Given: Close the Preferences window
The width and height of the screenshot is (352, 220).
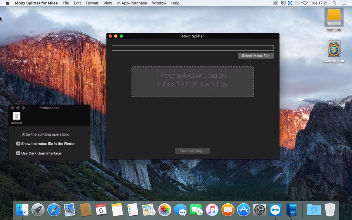Looking at the screenshot, I should [12, 108].
